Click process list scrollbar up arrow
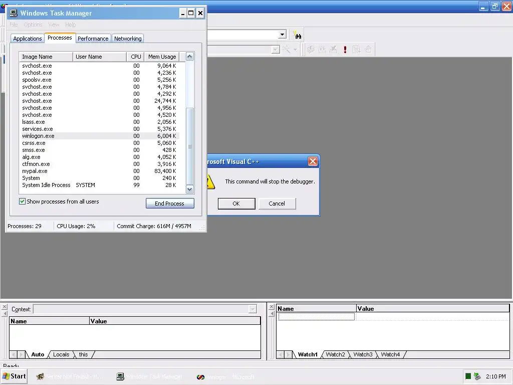This screenshot has height=385, width=513. 190,57
